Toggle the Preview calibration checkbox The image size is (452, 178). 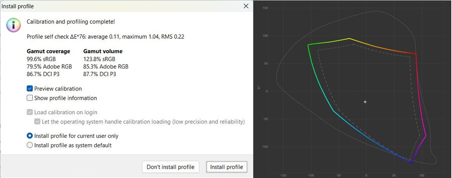pos(30,89)
